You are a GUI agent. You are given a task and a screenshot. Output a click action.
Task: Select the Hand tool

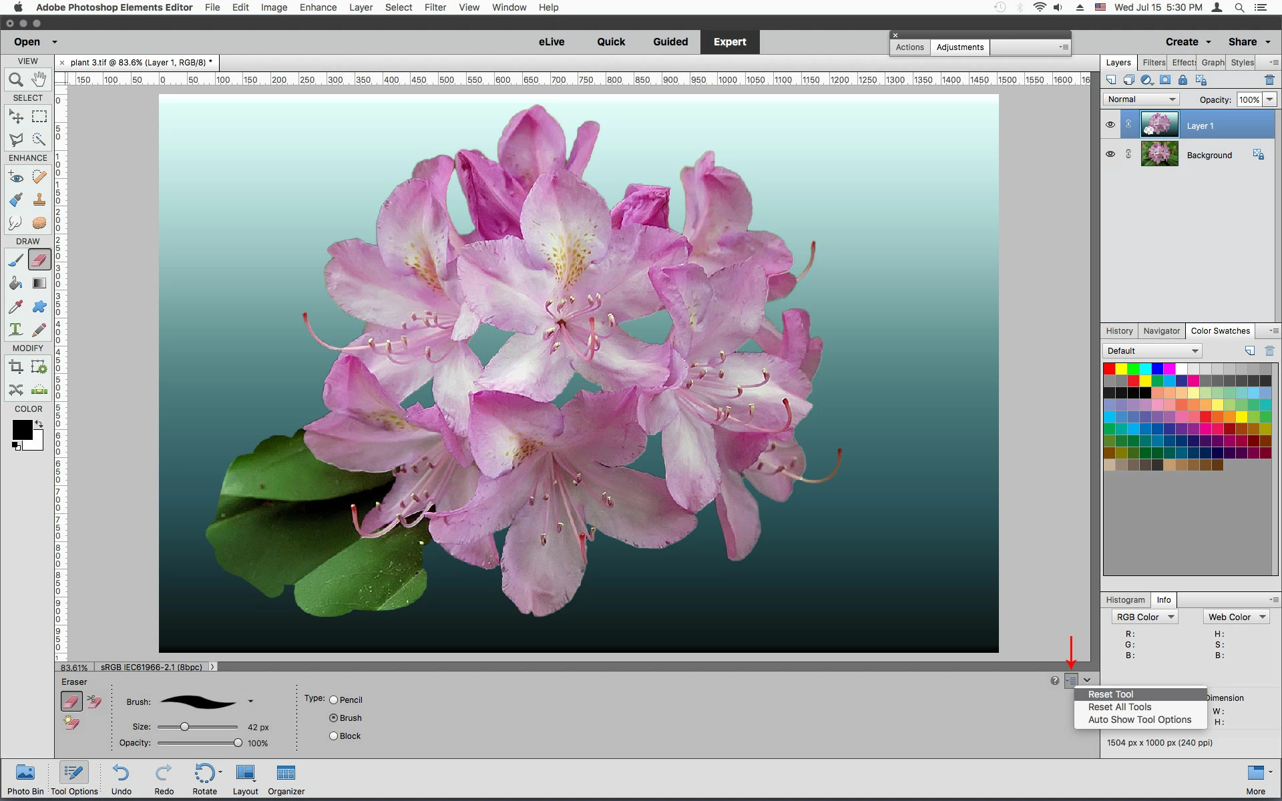coord(39,80)
